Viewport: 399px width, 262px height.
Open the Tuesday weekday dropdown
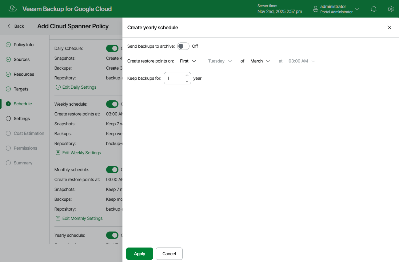(220, 61)
